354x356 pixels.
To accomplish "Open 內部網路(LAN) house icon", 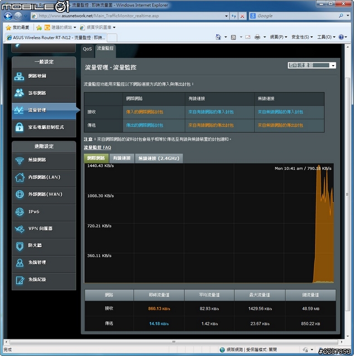I will tap(19, 177).
